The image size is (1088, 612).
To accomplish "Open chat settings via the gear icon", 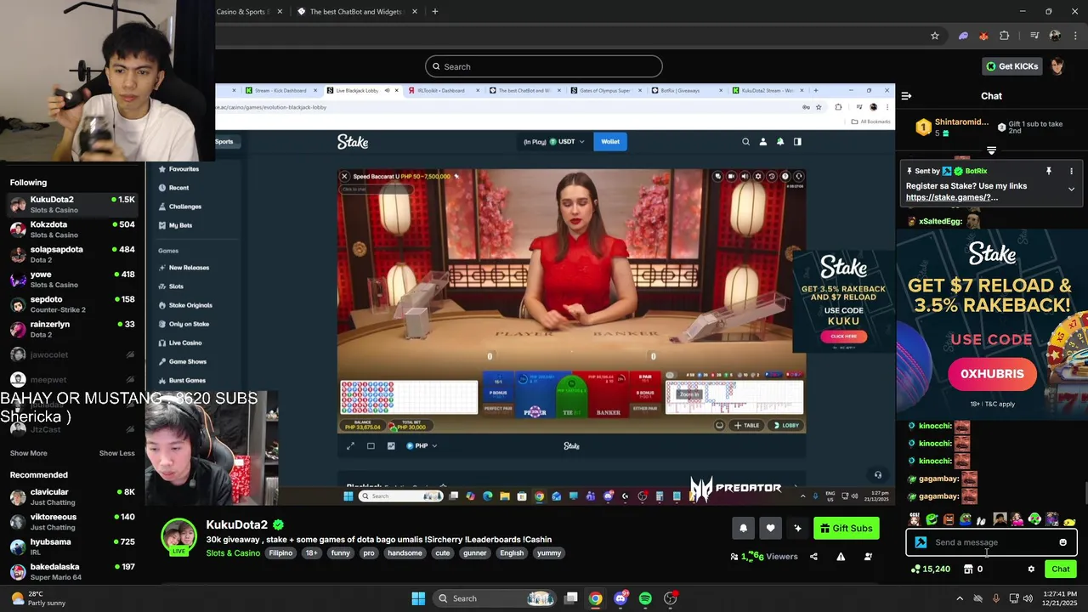I will click(1031, 569).
